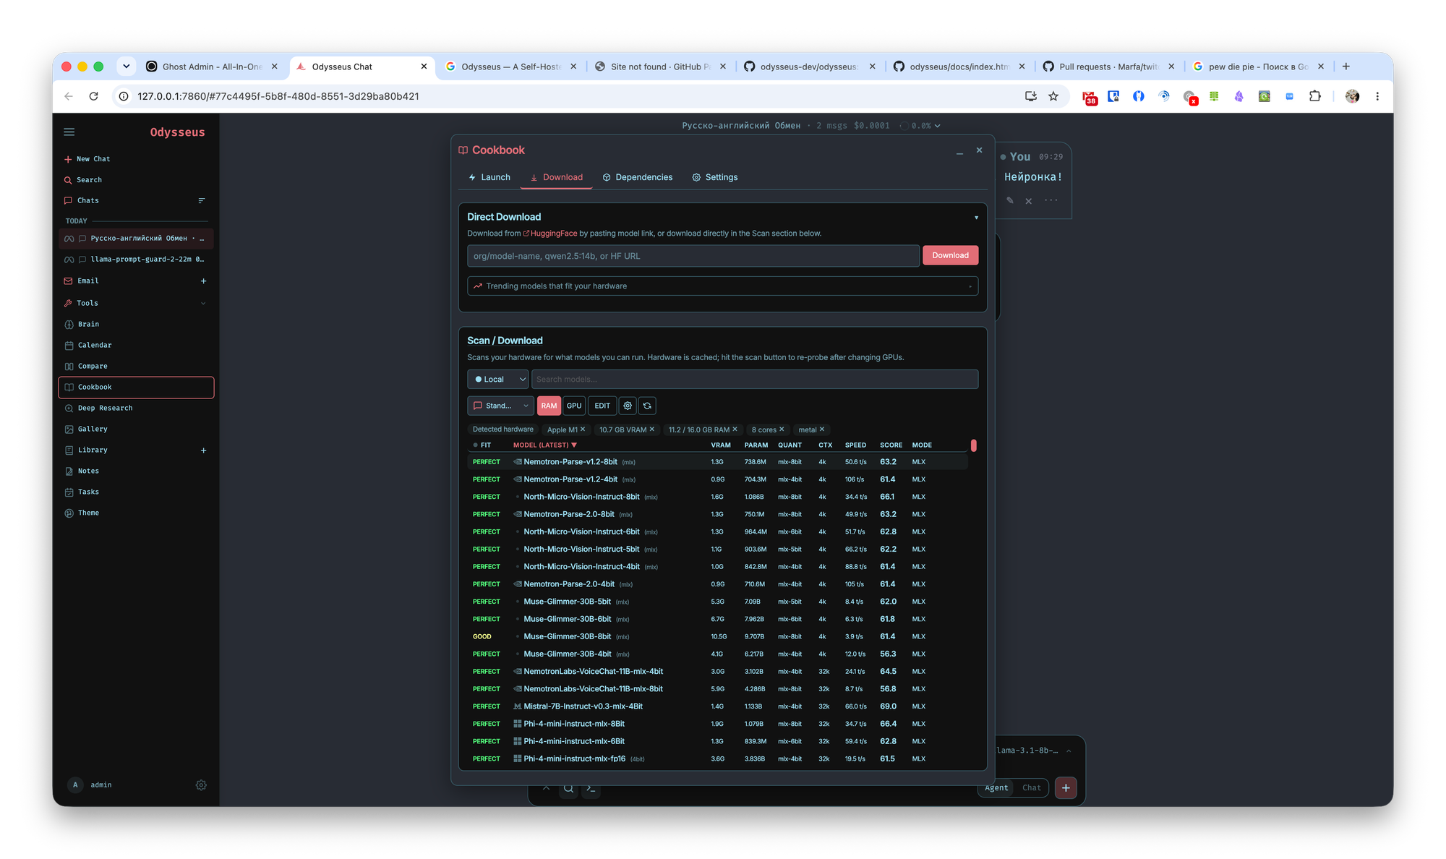This screenshot has width=1446, height=859.
Task: Open the Chrome three-dot menu
Action: pyautogui.click(x=1377, y=96)
